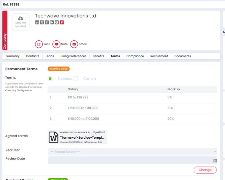Click the YouTube channel icon
Viewport: 225px width, 180px height.
click(52, 22)
